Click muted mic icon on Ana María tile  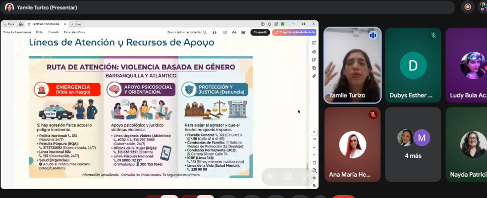click(373, 115)
